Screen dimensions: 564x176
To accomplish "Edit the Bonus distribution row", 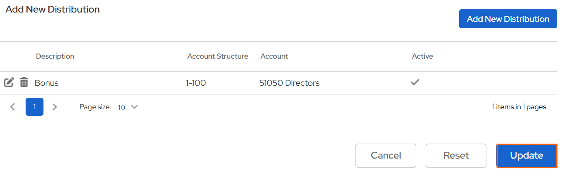I will tap(9, 83).
